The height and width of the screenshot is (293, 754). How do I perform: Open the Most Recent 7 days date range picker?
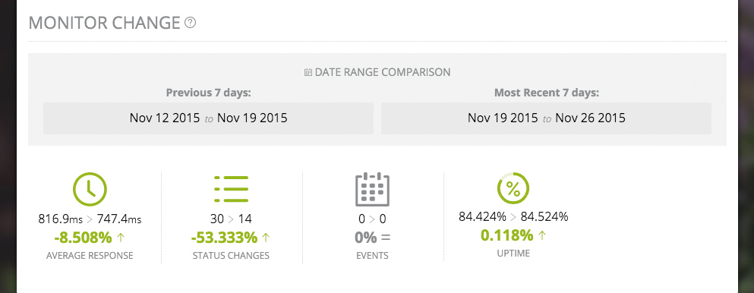(x=546, y=118)
